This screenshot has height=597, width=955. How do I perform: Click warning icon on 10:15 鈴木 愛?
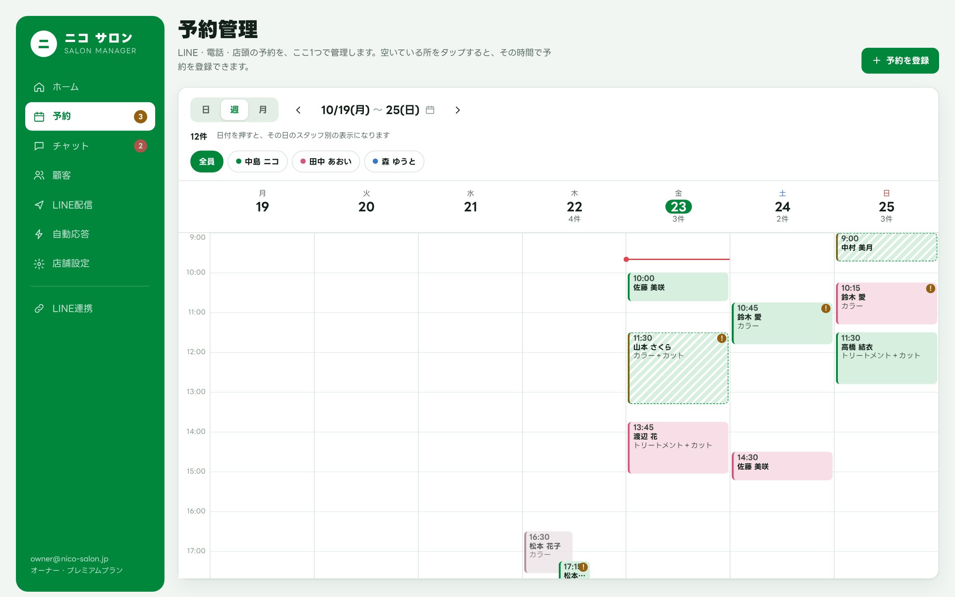pyautogui.click(x=930, y=288)
